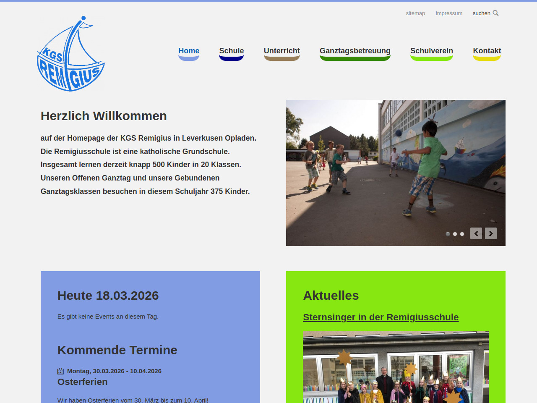The width and height of the screenshot is (537, 403).
Task: Go to previous slide with left arrow
Action: [x=476, y=233]
